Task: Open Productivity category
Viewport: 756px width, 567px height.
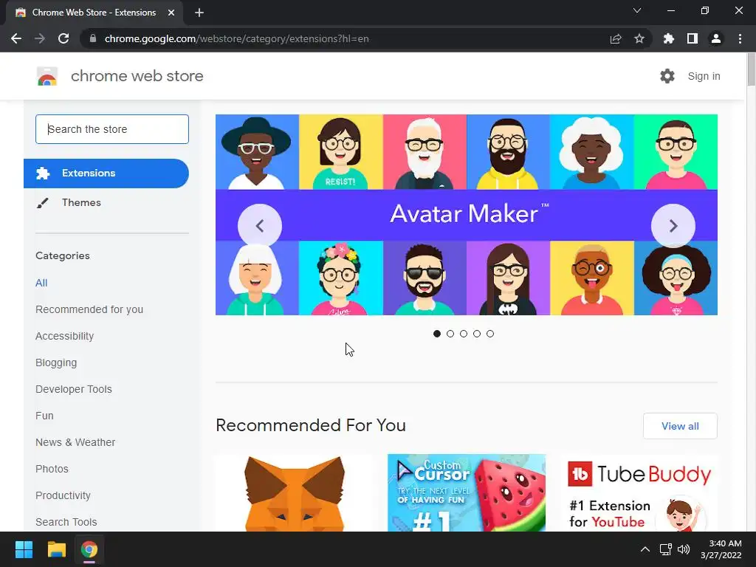Action: click(63, 495)
